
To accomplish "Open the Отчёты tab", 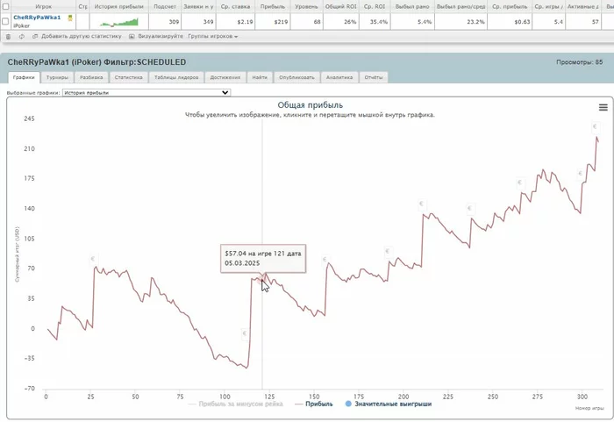I will [374, 77].
